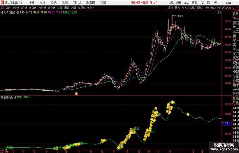Open the 行情 menu

[x=31, y=3]
